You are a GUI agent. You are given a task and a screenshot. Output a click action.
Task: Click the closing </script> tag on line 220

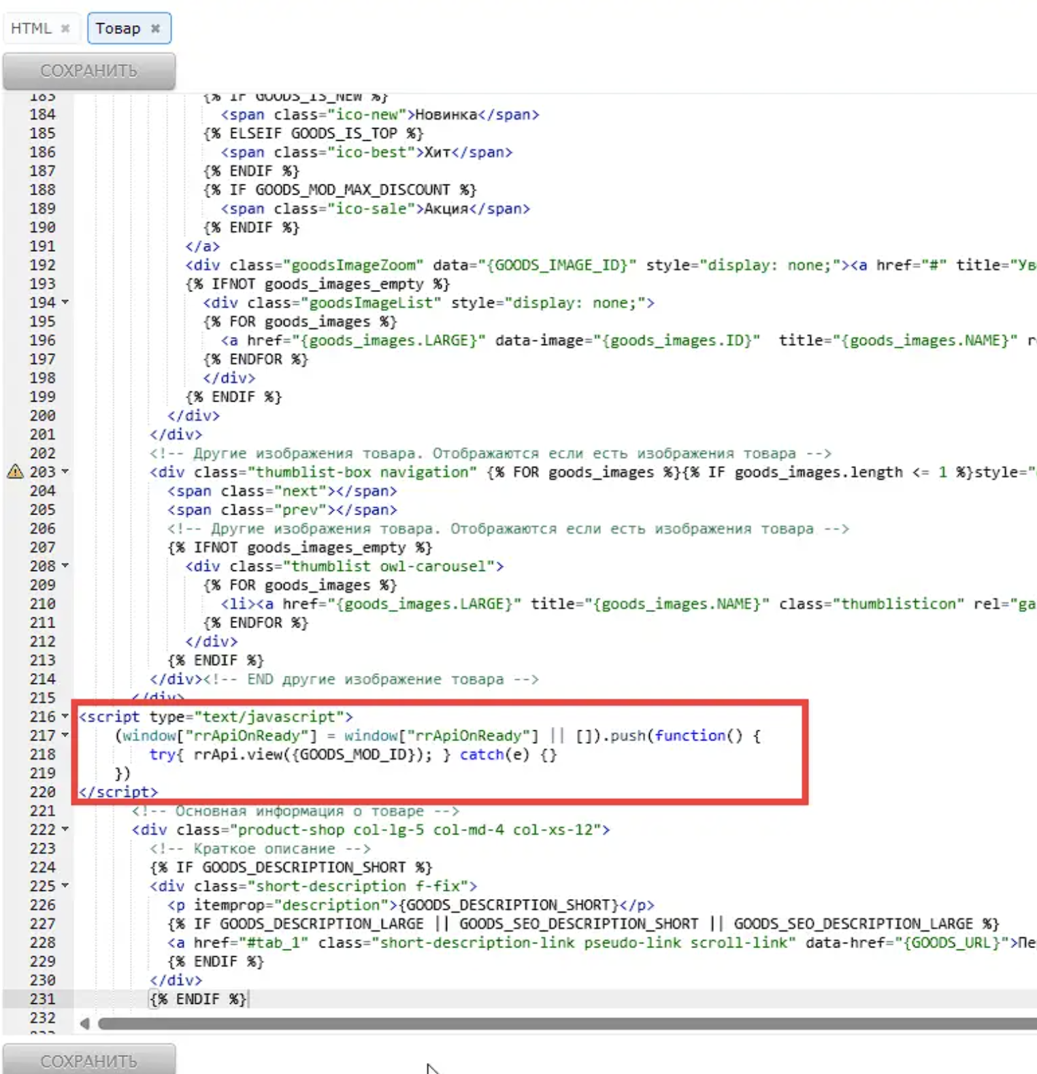tap(118, 792)
